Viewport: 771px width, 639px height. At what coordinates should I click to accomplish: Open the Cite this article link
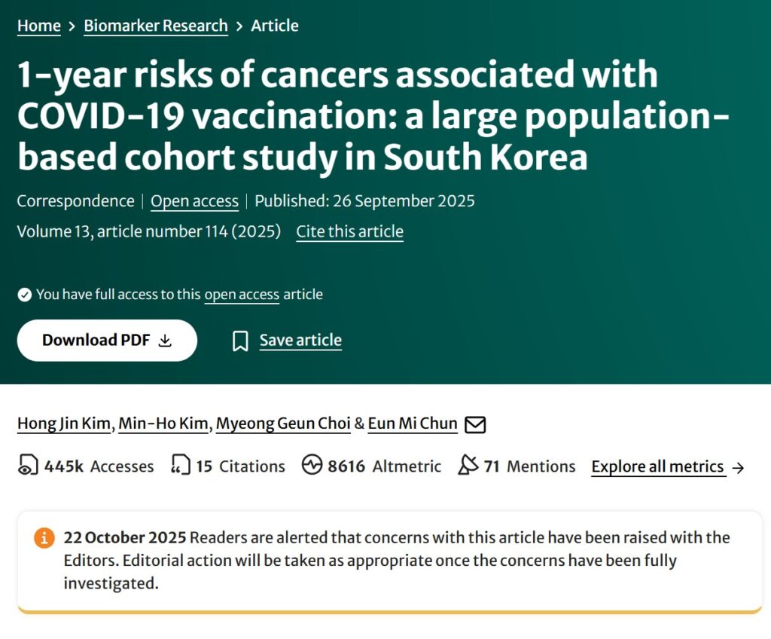tap(349, 231)
